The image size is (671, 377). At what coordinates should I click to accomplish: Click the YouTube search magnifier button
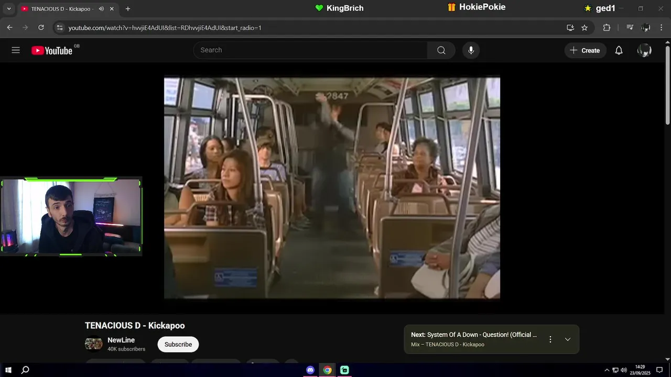click(x=441, y=50)
